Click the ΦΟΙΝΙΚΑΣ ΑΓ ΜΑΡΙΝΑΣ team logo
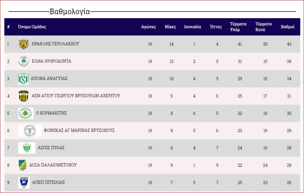This screenshot has width=304, height=193. (x=30, y=131)
